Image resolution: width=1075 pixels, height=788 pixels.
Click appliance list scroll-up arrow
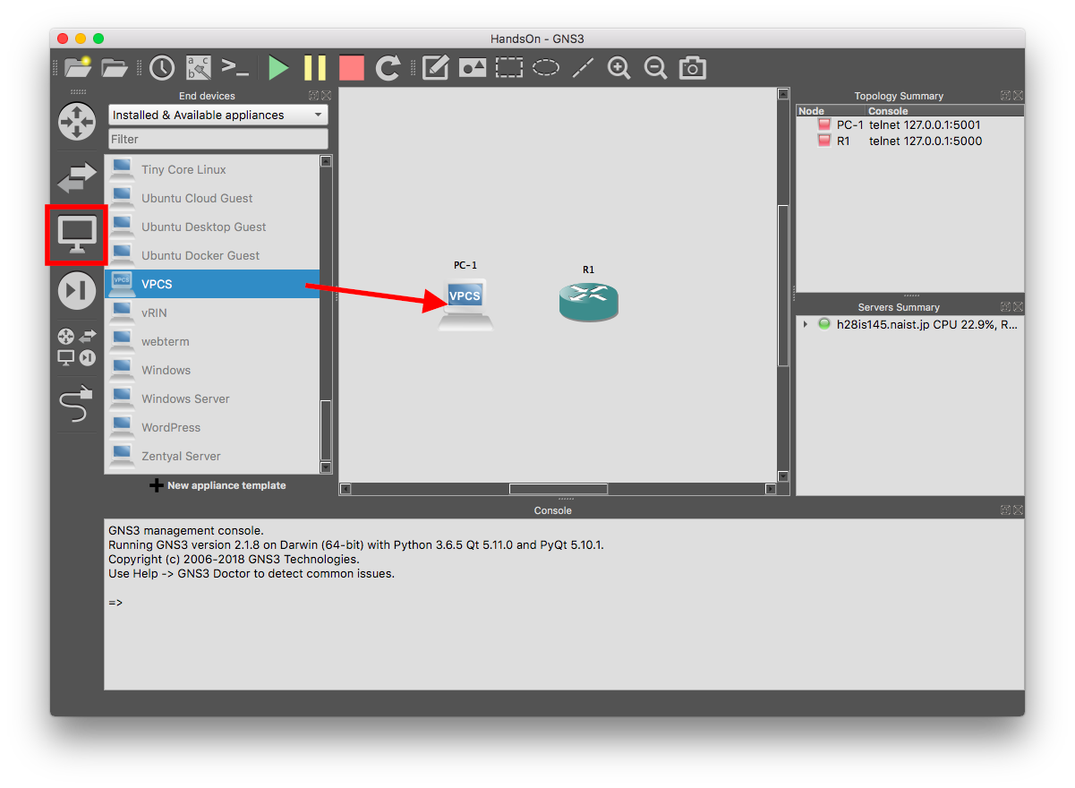click(x=326, y=162)
